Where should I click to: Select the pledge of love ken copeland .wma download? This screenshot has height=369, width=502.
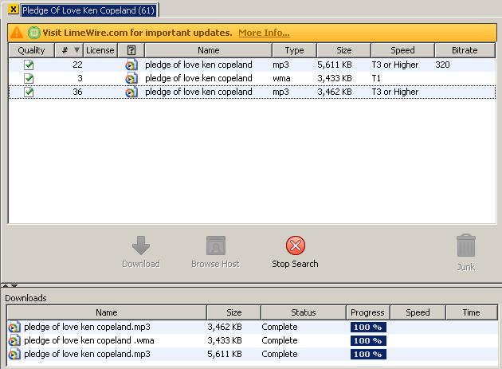pos(89,340)
